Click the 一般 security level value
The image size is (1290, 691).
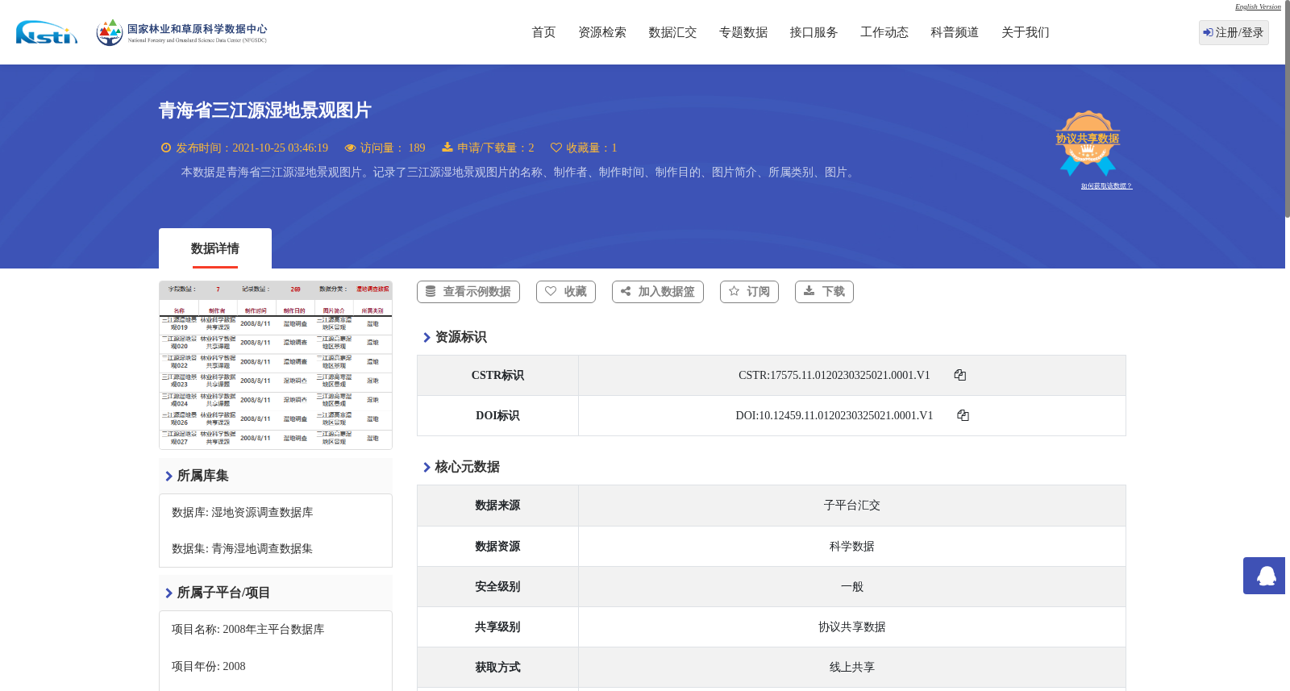852,587
